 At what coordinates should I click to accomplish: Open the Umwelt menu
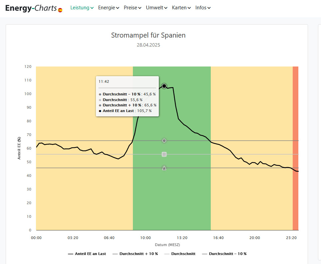pyautogui.click(x=157, y=8)
